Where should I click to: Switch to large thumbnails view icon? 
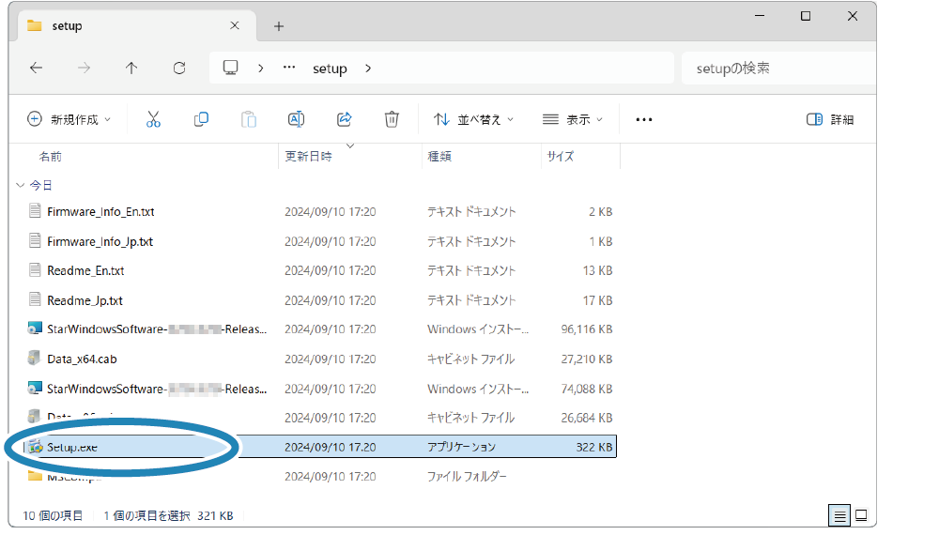coord(861,515)
